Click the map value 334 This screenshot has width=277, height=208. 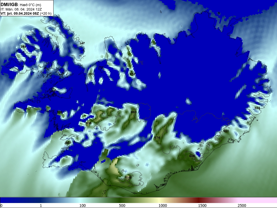(257, 108)
